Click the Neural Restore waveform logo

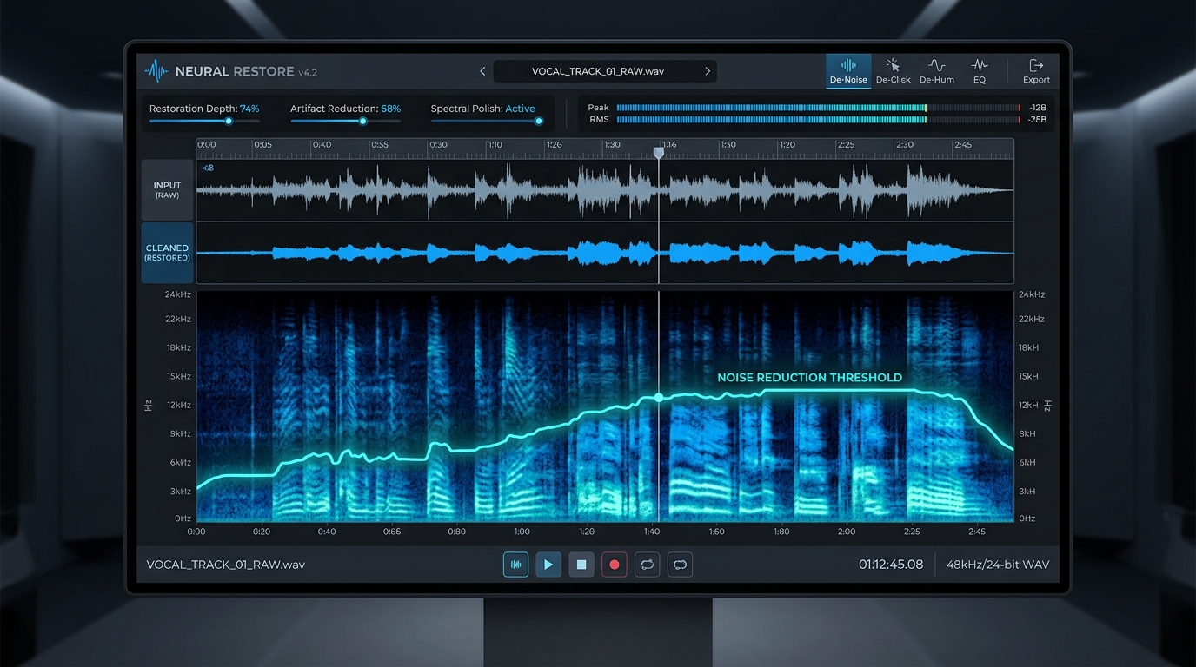(x=156, y=71)
